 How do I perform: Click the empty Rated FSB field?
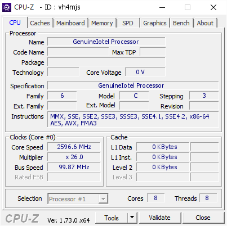pyautogui.click(x=74, y=177)
